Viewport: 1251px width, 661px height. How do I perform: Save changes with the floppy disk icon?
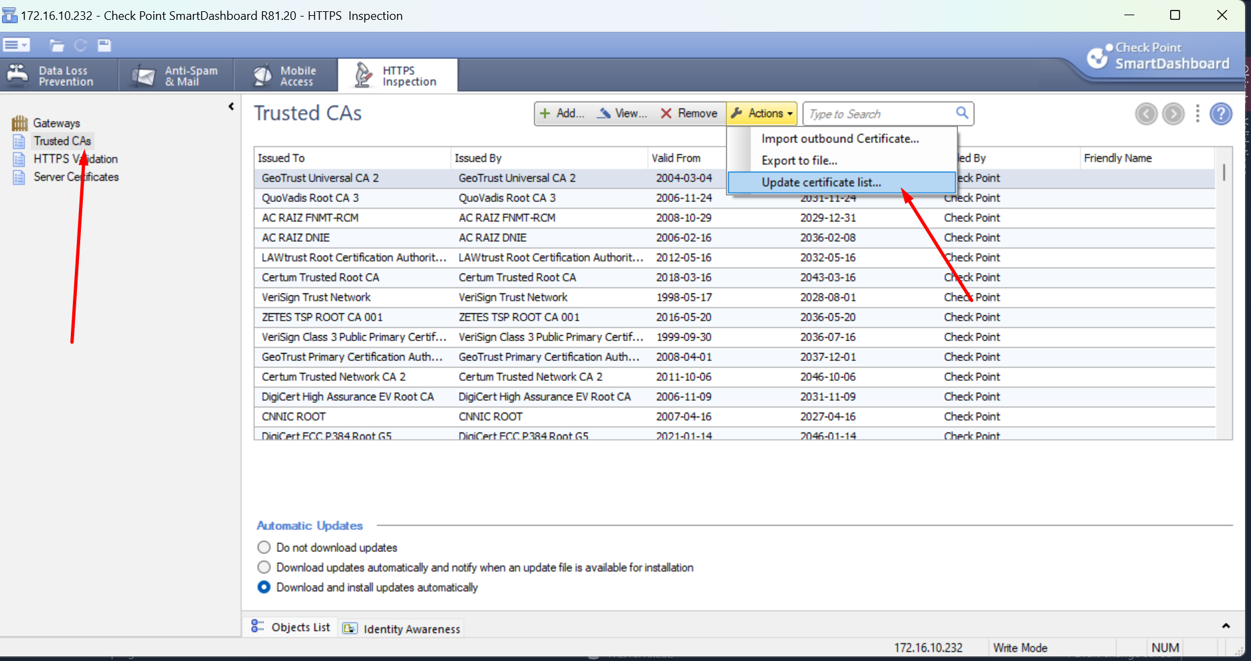tap(103, 45)
